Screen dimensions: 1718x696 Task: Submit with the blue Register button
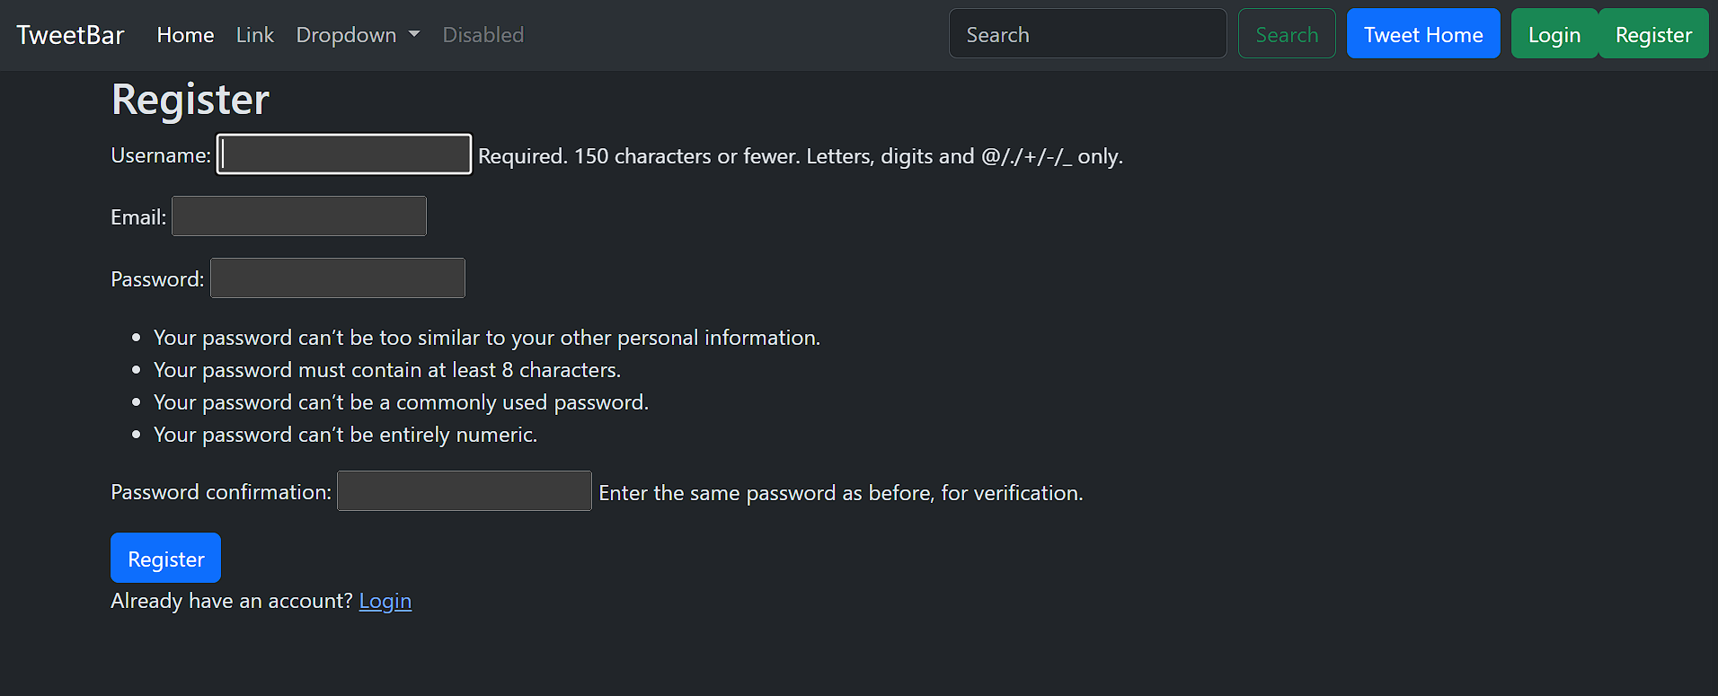pos(165,558)
